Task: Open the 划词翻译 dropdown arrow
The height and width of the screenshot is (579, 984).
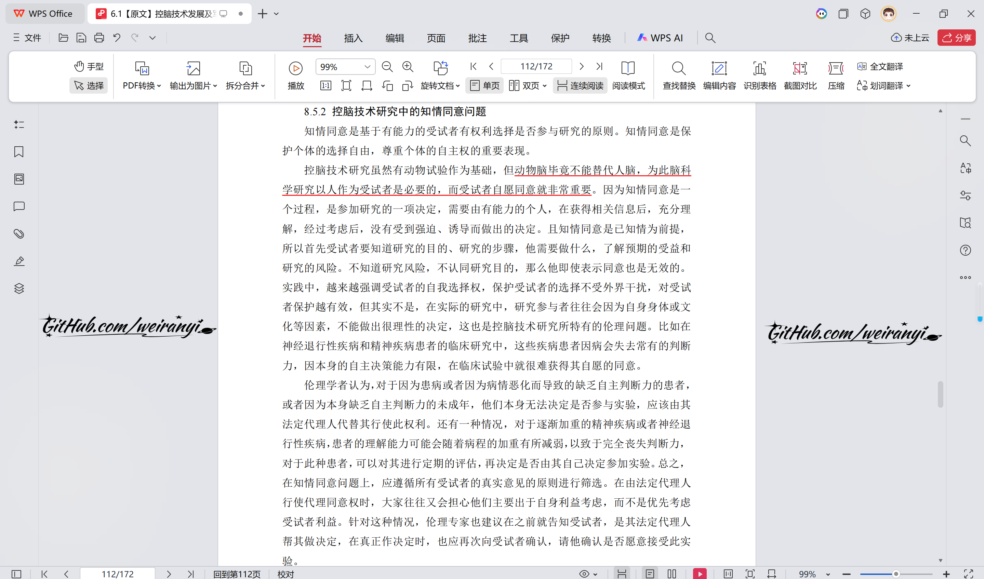Action: tap(910, 86)
